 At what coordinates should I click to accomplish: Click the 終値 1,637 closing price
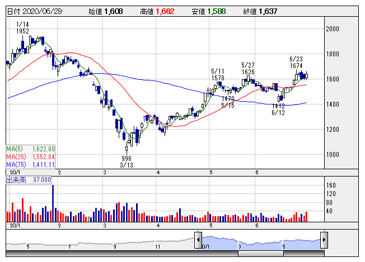[260, 11]
